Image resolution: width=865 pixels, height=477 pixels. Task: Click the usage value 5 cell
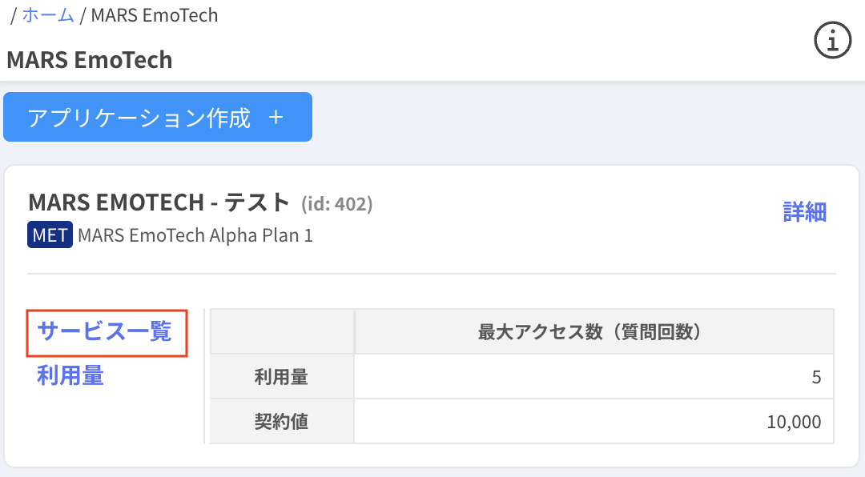pos(593,377)
